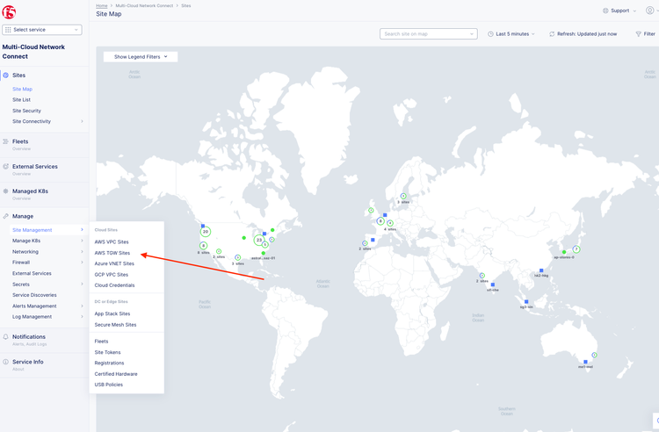Click the Fleets section icon
659x432 pixels.
(x=5, y=141)
